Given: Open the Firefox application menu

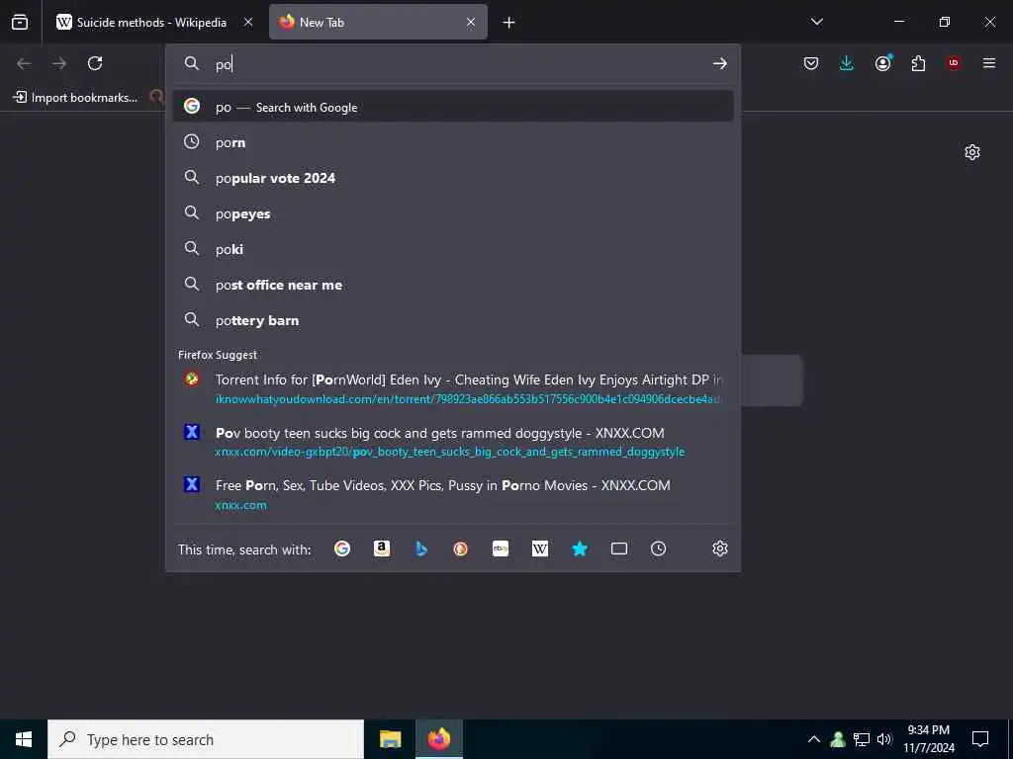Looking at the screenshot, I should (989, 63).
